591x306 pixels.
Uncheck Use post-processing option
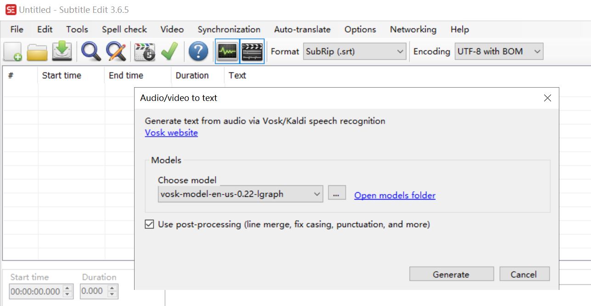[148, 223]
